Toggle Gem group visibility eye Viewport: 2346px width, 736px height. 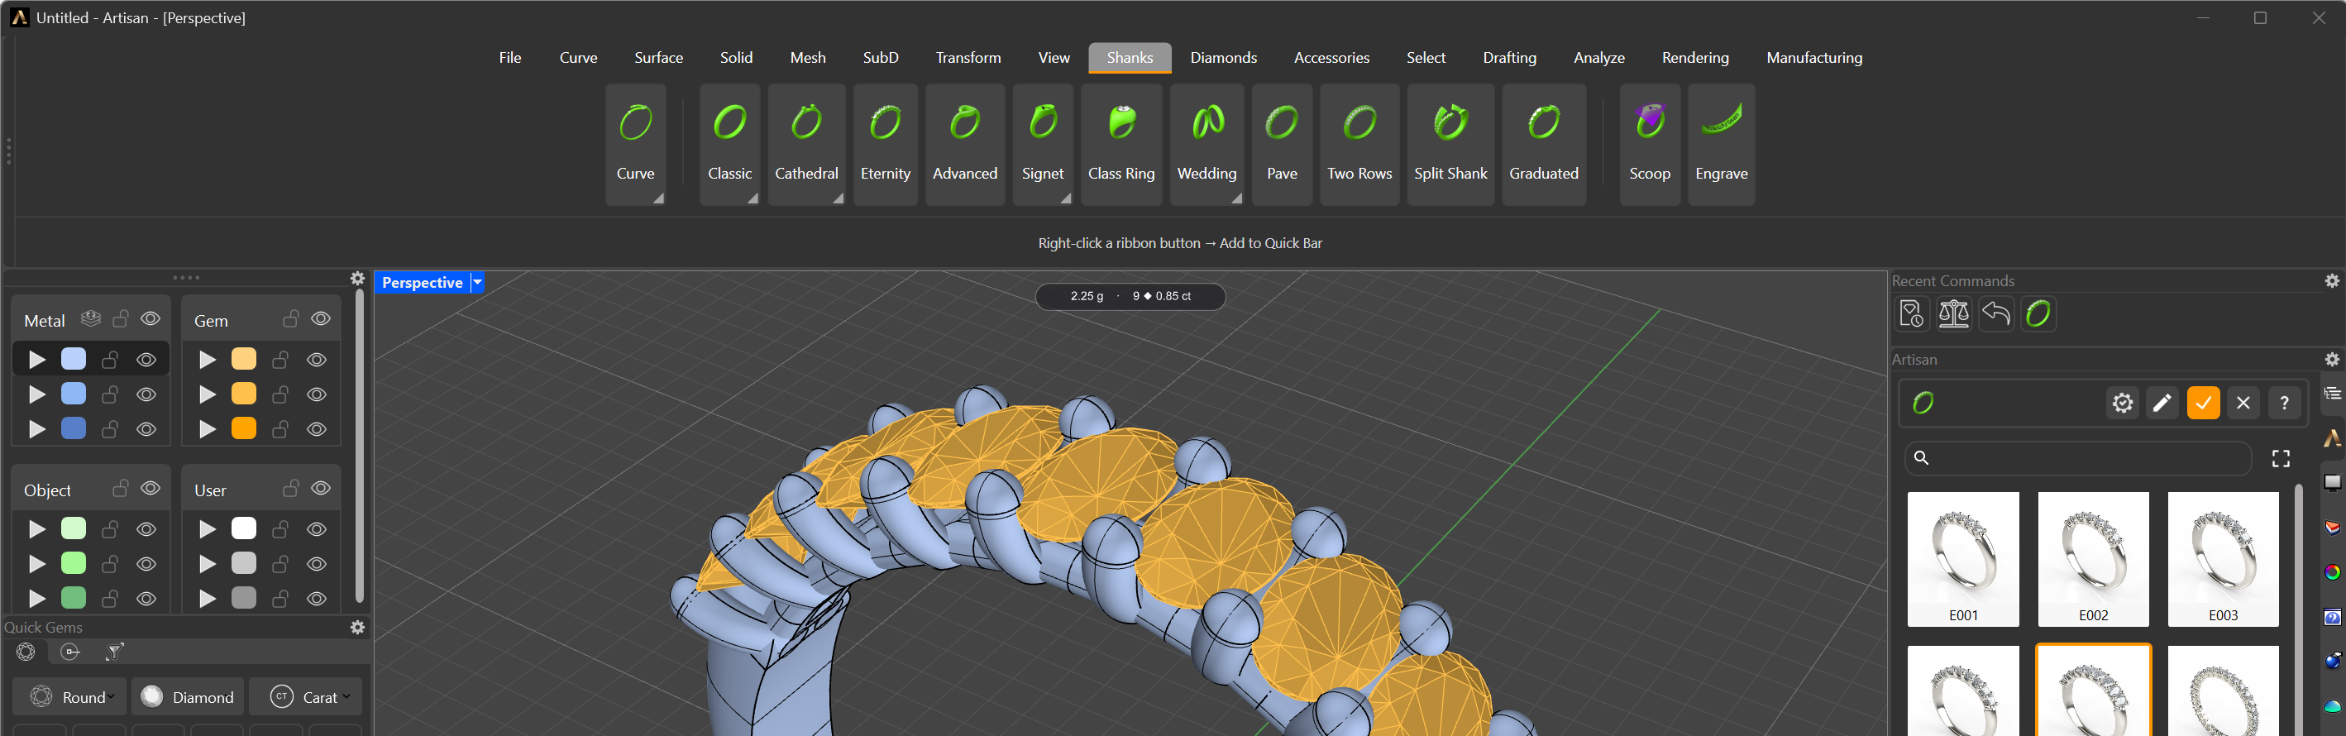pyautogui.click(x=321, y=319)
